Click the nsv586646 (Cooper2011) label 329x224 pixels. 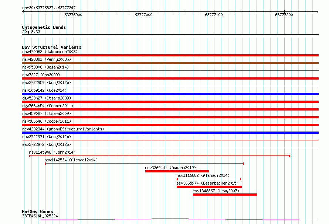tap(47, 121)
